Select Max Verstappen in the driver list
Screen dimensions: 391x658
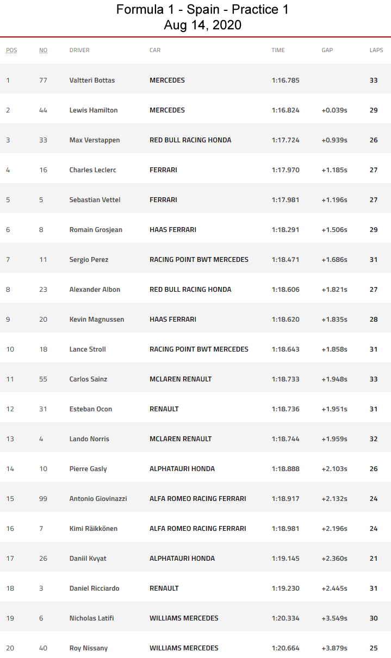[95, 140]
